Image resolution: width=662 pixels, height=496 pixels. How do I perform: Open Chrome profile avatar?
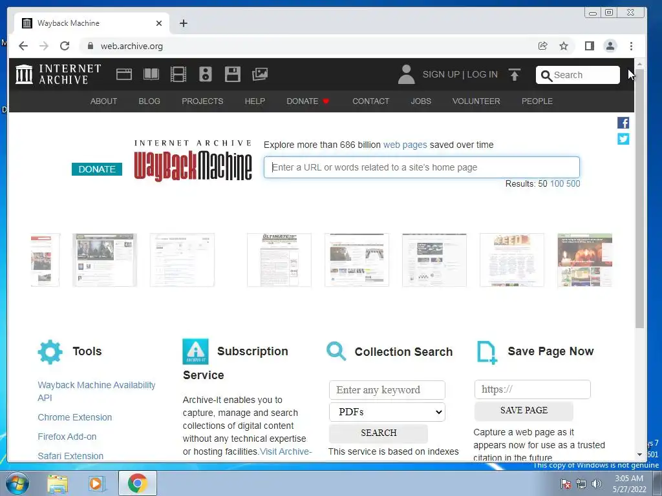click(x=610, y=46)
